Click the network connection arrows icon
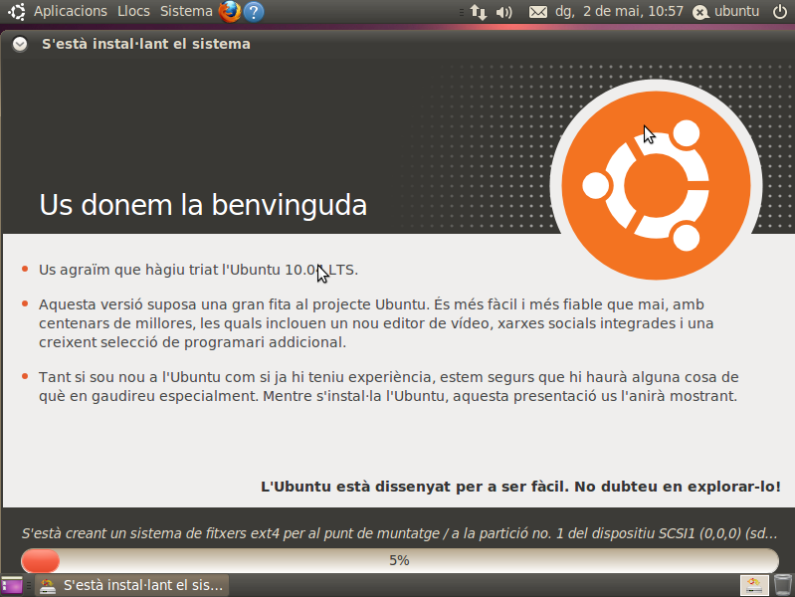 (x=479, y=12)
